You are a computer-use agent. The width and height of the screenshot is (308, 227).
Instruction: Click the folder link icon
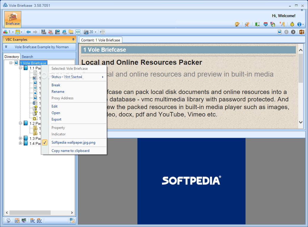(x=71, y=32)
